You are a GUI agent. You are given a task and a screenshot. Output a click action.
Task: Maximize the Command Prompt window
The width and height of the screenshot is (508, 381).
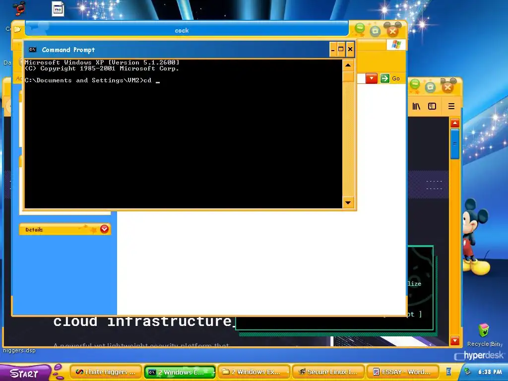tap(341, 49)
